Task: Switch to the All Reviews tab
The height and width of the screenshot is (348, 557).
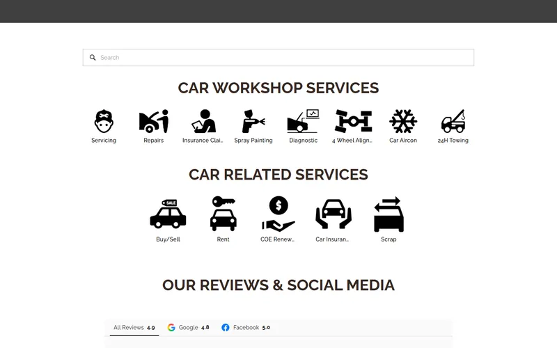Action: (x=134, y=328)
